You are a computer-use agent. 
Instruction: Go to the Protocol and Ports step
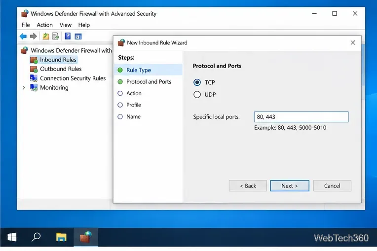(x=149, y=82)
